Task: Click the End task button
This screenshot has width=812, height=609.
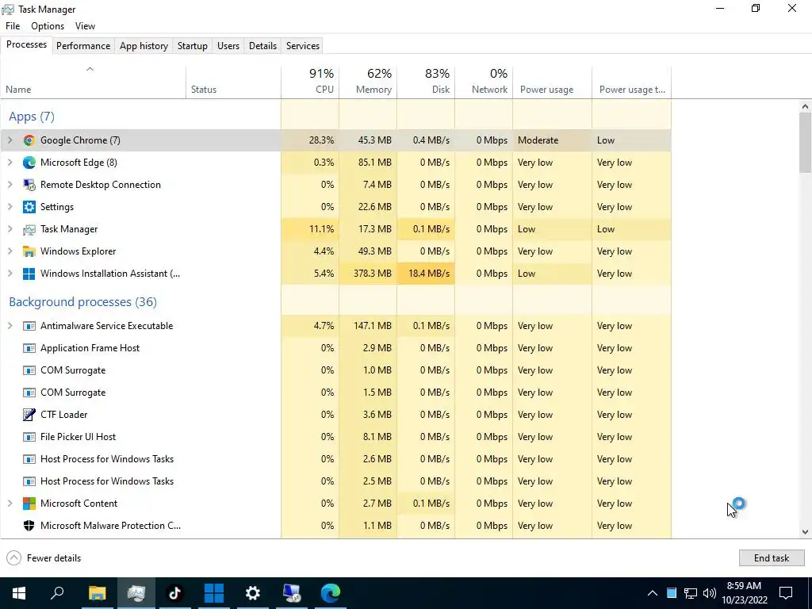Action: [772, 558]
